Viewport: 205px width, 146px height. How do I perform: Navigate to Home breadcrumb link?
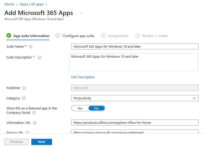point(9,4)
